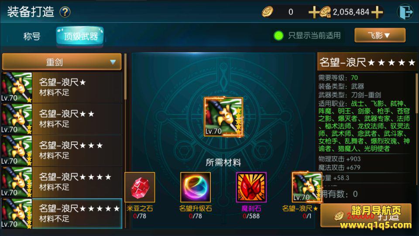Select the 魔刹石 material icon
The image size is (419, 236).
pyautogui.click(x=251, y=187)
